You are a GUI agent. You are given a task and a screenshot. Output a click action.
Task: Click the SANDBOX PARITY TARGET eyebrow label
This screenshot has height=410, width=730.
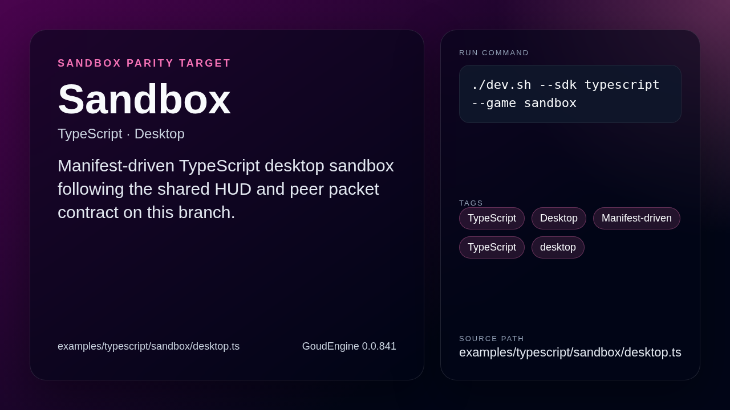pos(144,63)
